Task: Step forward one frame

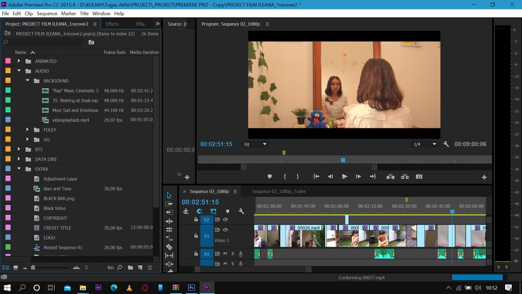Action: coord(358,176)
